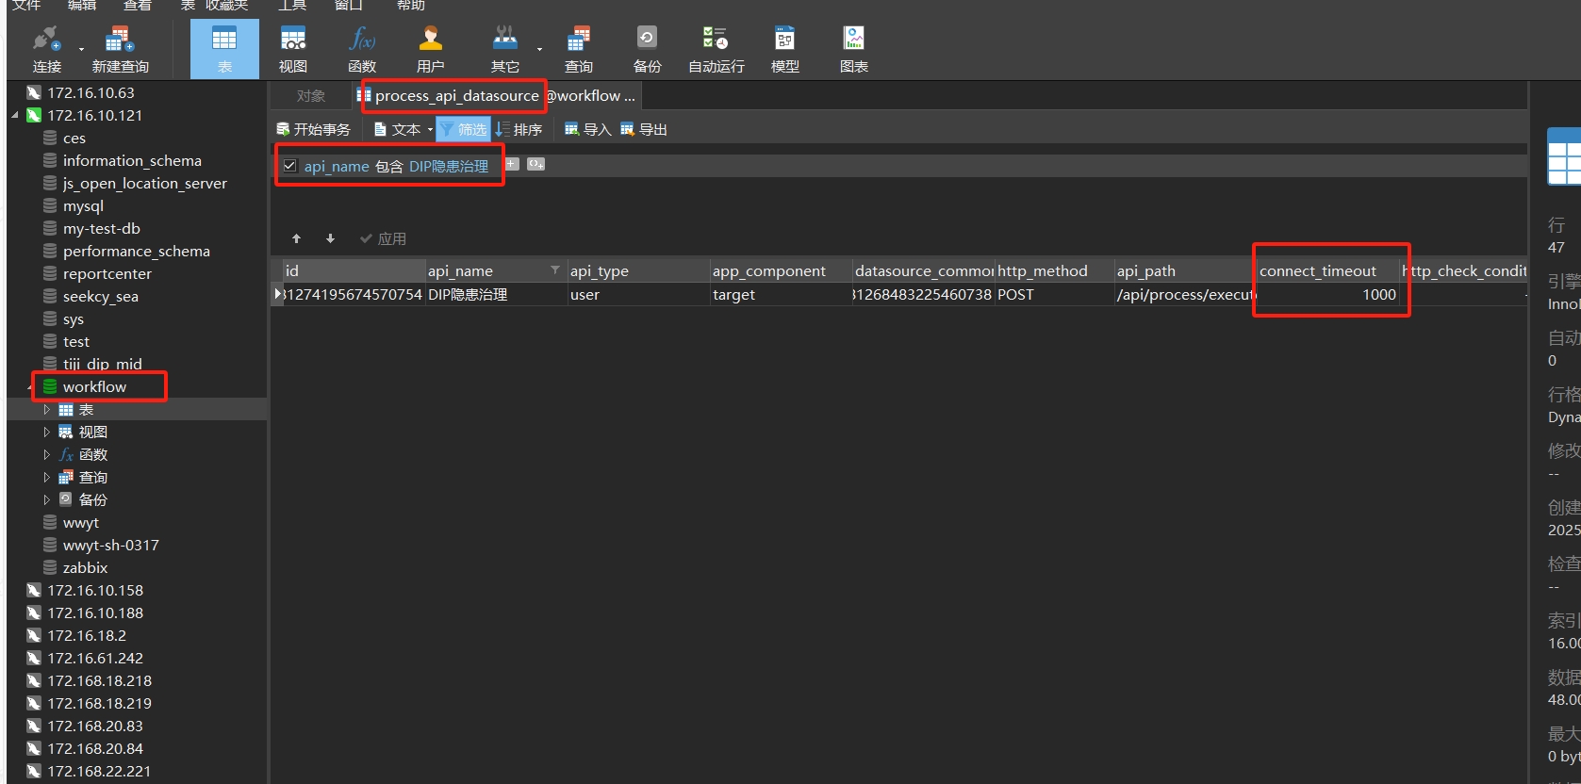Expand the 函数 node under workflow
The image size is (1581, 784).
point(47,454)
